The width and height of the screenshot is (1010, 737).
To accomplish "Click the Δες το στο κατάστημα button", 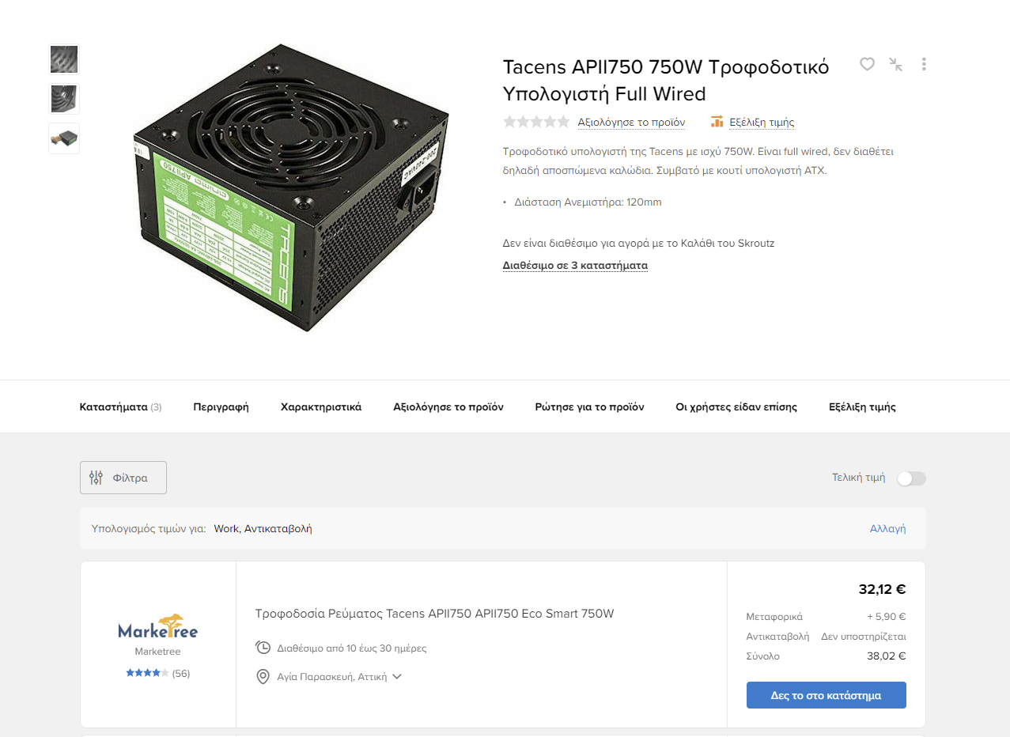I will tap(827, 695).
